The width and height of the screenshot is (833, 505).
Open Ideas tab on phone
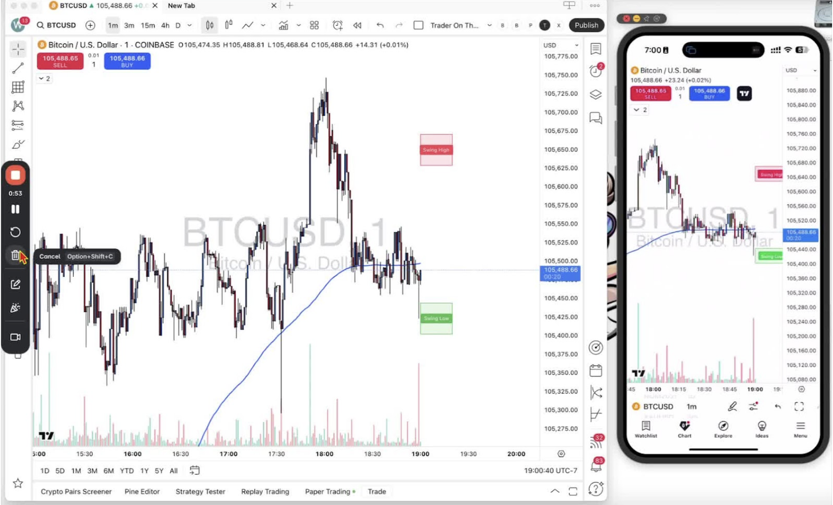762,429
